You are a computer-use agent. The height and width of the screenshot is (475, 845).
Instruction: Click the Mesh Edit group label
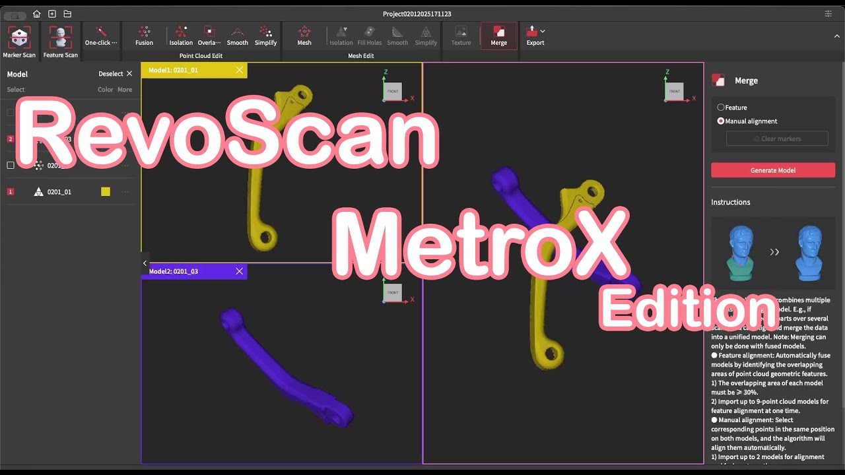coord(361,56)
